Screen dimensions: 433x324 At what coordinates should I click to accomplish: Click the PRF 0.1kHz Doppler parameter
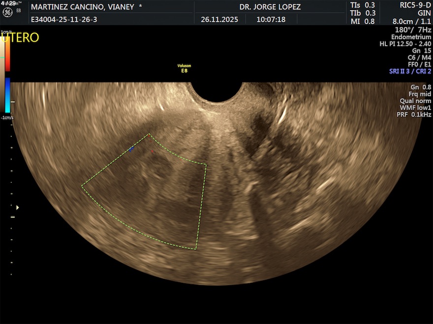(x=414, y=114)
